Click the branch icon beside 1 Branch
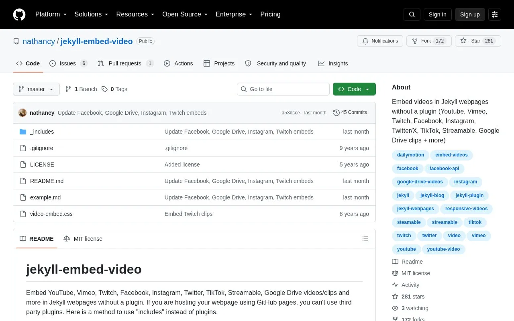This screenshot has height=321, width=514. (x=68, y=89)
